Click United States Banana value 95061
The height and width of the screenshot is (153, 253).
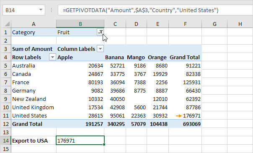(115, 115)
